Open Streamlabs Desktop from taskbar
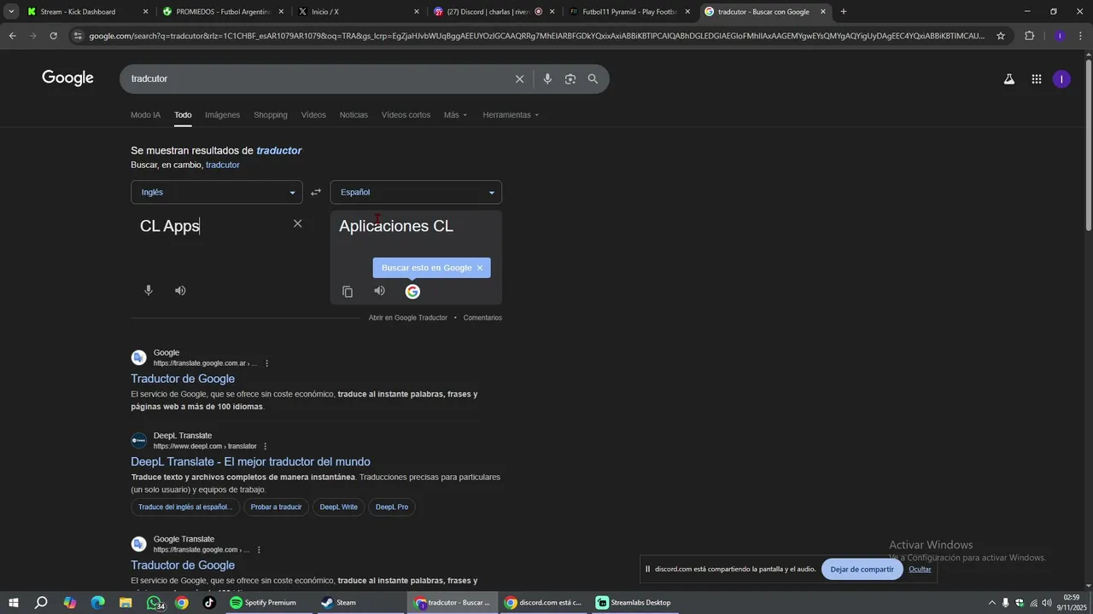The image size is (1093, 614). tap(634, 603)
